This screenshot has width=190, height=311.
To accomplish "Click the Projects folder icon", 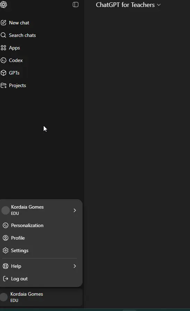I will [3, 85].
